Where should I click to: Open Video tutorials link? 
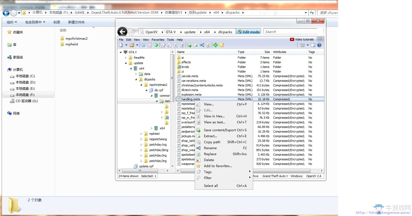(x=302, y=39)
